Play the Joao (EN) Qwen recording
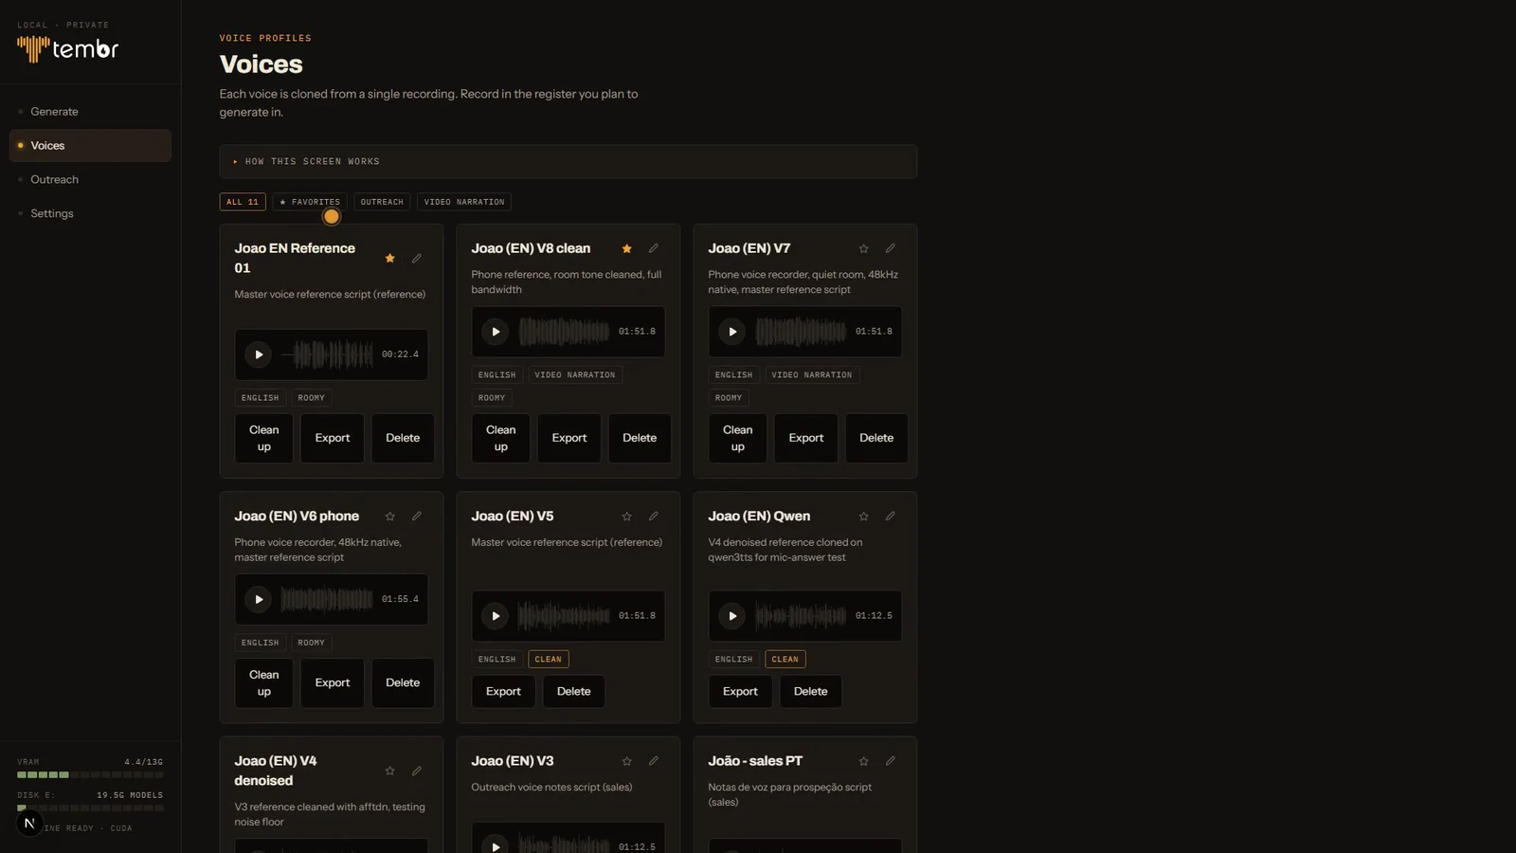The image size is (1516, 853). (x=732, y=616)
